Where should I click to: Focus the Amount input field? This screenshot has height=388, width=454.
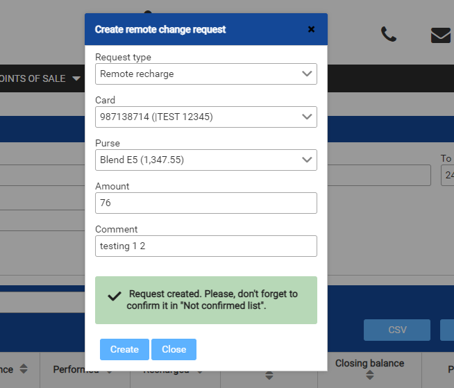coord(206,203)
